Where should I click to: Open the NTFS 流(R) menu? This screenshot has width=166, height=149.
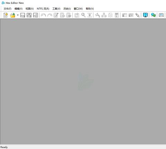[43, 9]
